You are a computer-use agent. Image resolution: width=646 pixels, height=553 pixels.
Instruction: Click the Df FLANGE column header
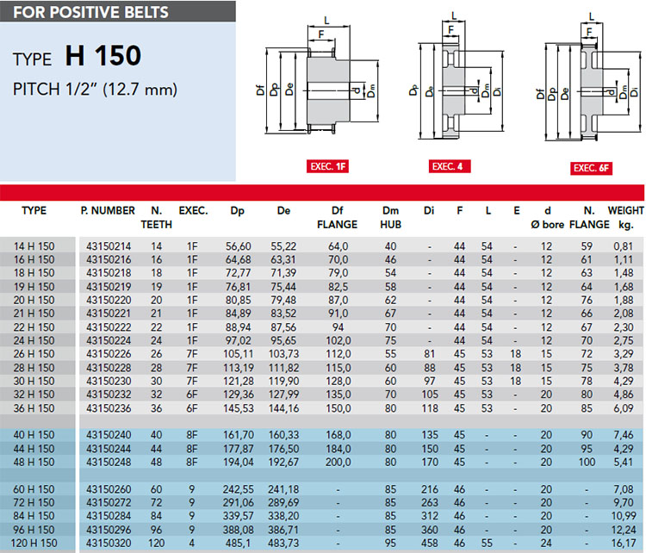point(337,218)
